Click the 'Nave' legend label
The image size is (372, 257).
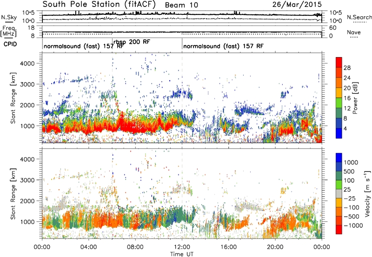[x=354, y=32]
